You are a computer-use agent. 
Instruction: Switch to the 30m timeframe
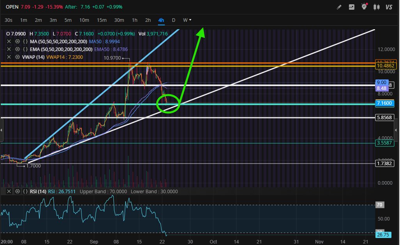pyautogui.click(x=119, y=20)
